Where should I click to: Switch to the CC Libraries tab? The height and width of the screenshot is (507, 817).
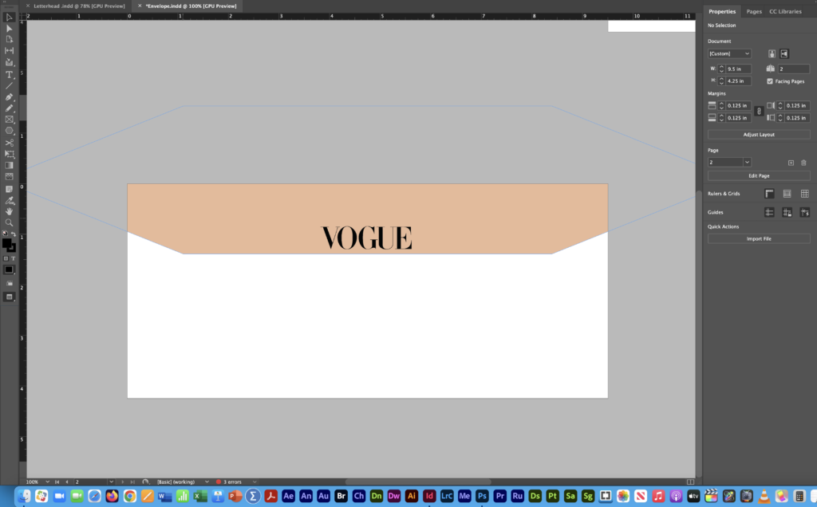[785, 11]
